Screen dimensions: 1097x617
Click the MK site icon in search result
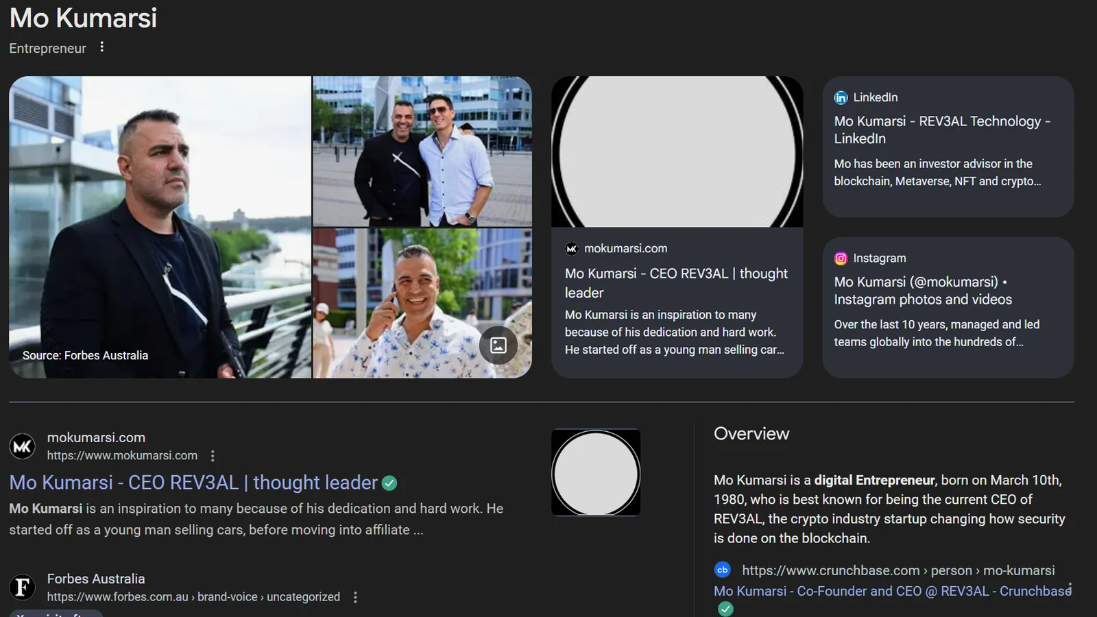coord(22,447)
